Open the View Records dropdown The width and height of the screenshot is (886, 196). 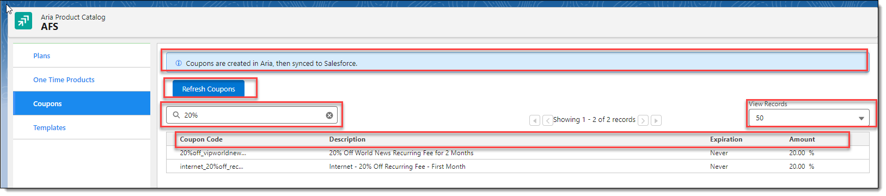tap(809, 118)
